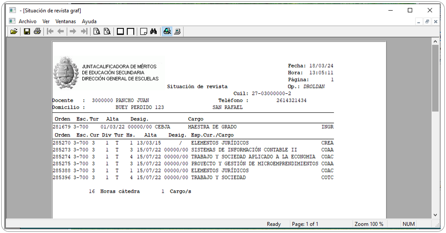Screen dimensions: 446x233
Task: Click order number 285270
Action: point(62,143)
